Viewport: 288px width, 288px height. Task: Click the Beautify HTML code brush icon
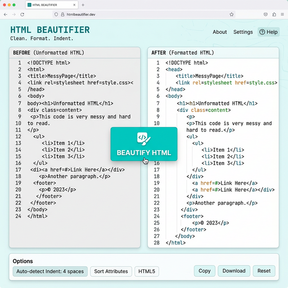tap(144, 138)
